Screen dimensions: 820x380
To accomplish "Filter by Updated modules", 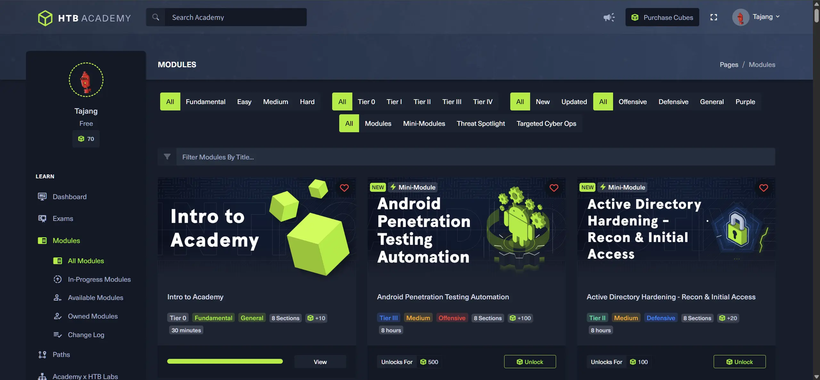I will pyautogui.click(x=574, y=101).
